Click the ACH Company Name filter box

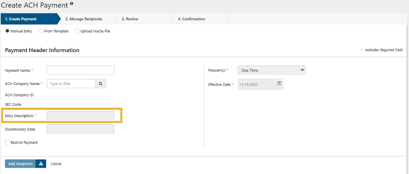coord(71,84)
